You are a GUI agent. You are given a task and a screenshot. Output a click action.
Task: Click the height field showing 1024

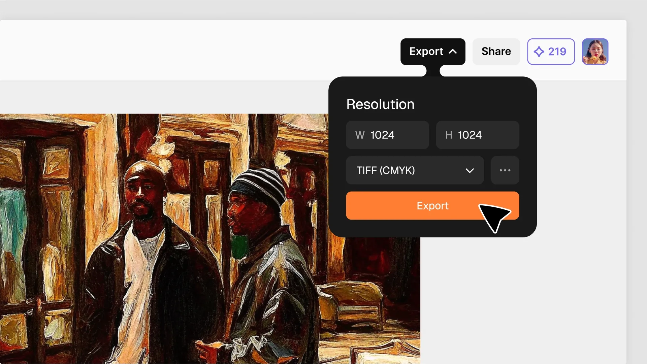pos(478,135)
